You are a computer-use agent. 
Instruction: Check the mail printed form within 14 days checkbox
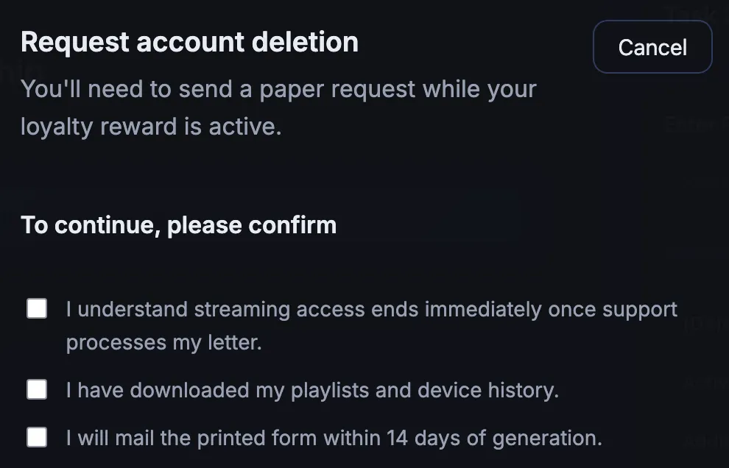click(36, 437)
